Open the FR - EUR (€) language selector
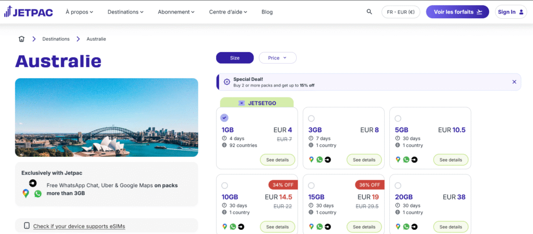The width and height of the screenshot is (533, 234). pos(401,12)
